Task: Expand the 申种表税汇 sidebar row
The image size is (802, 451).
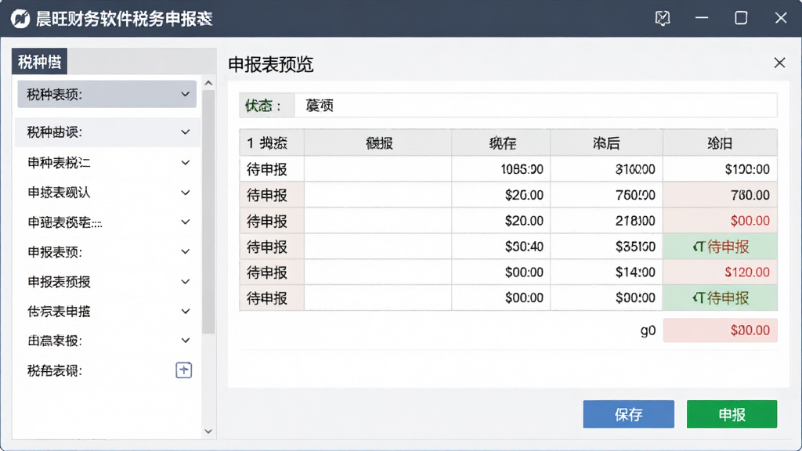Action: pyautogui.click(x=107, y=163)
